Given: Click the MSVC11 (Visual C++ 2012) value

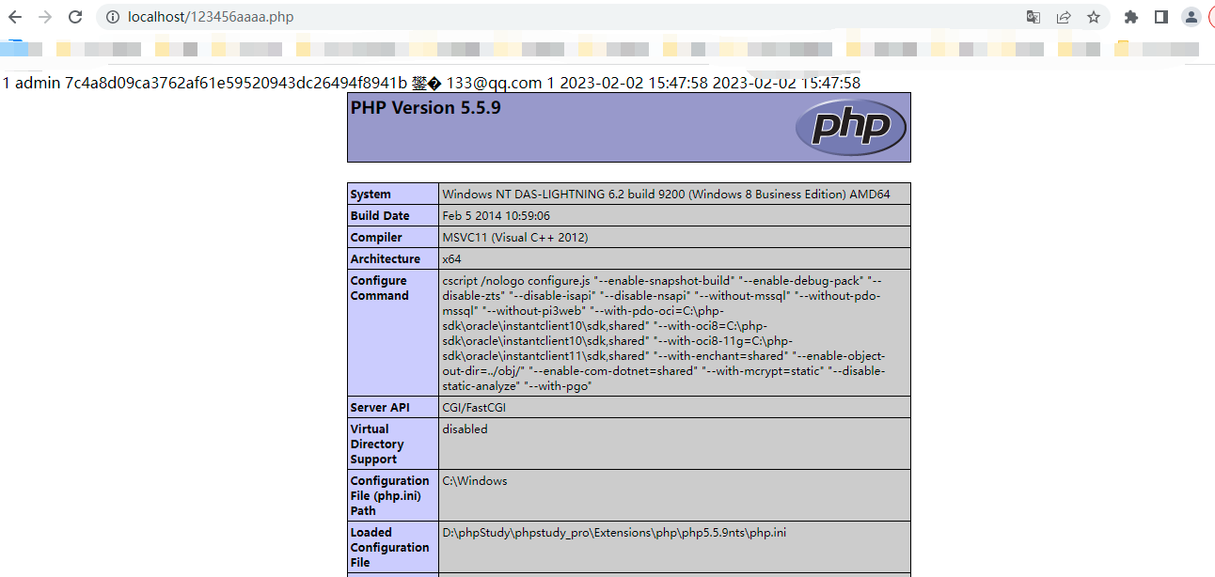Looking at the screenshot, I should click(x=516, y=238).
